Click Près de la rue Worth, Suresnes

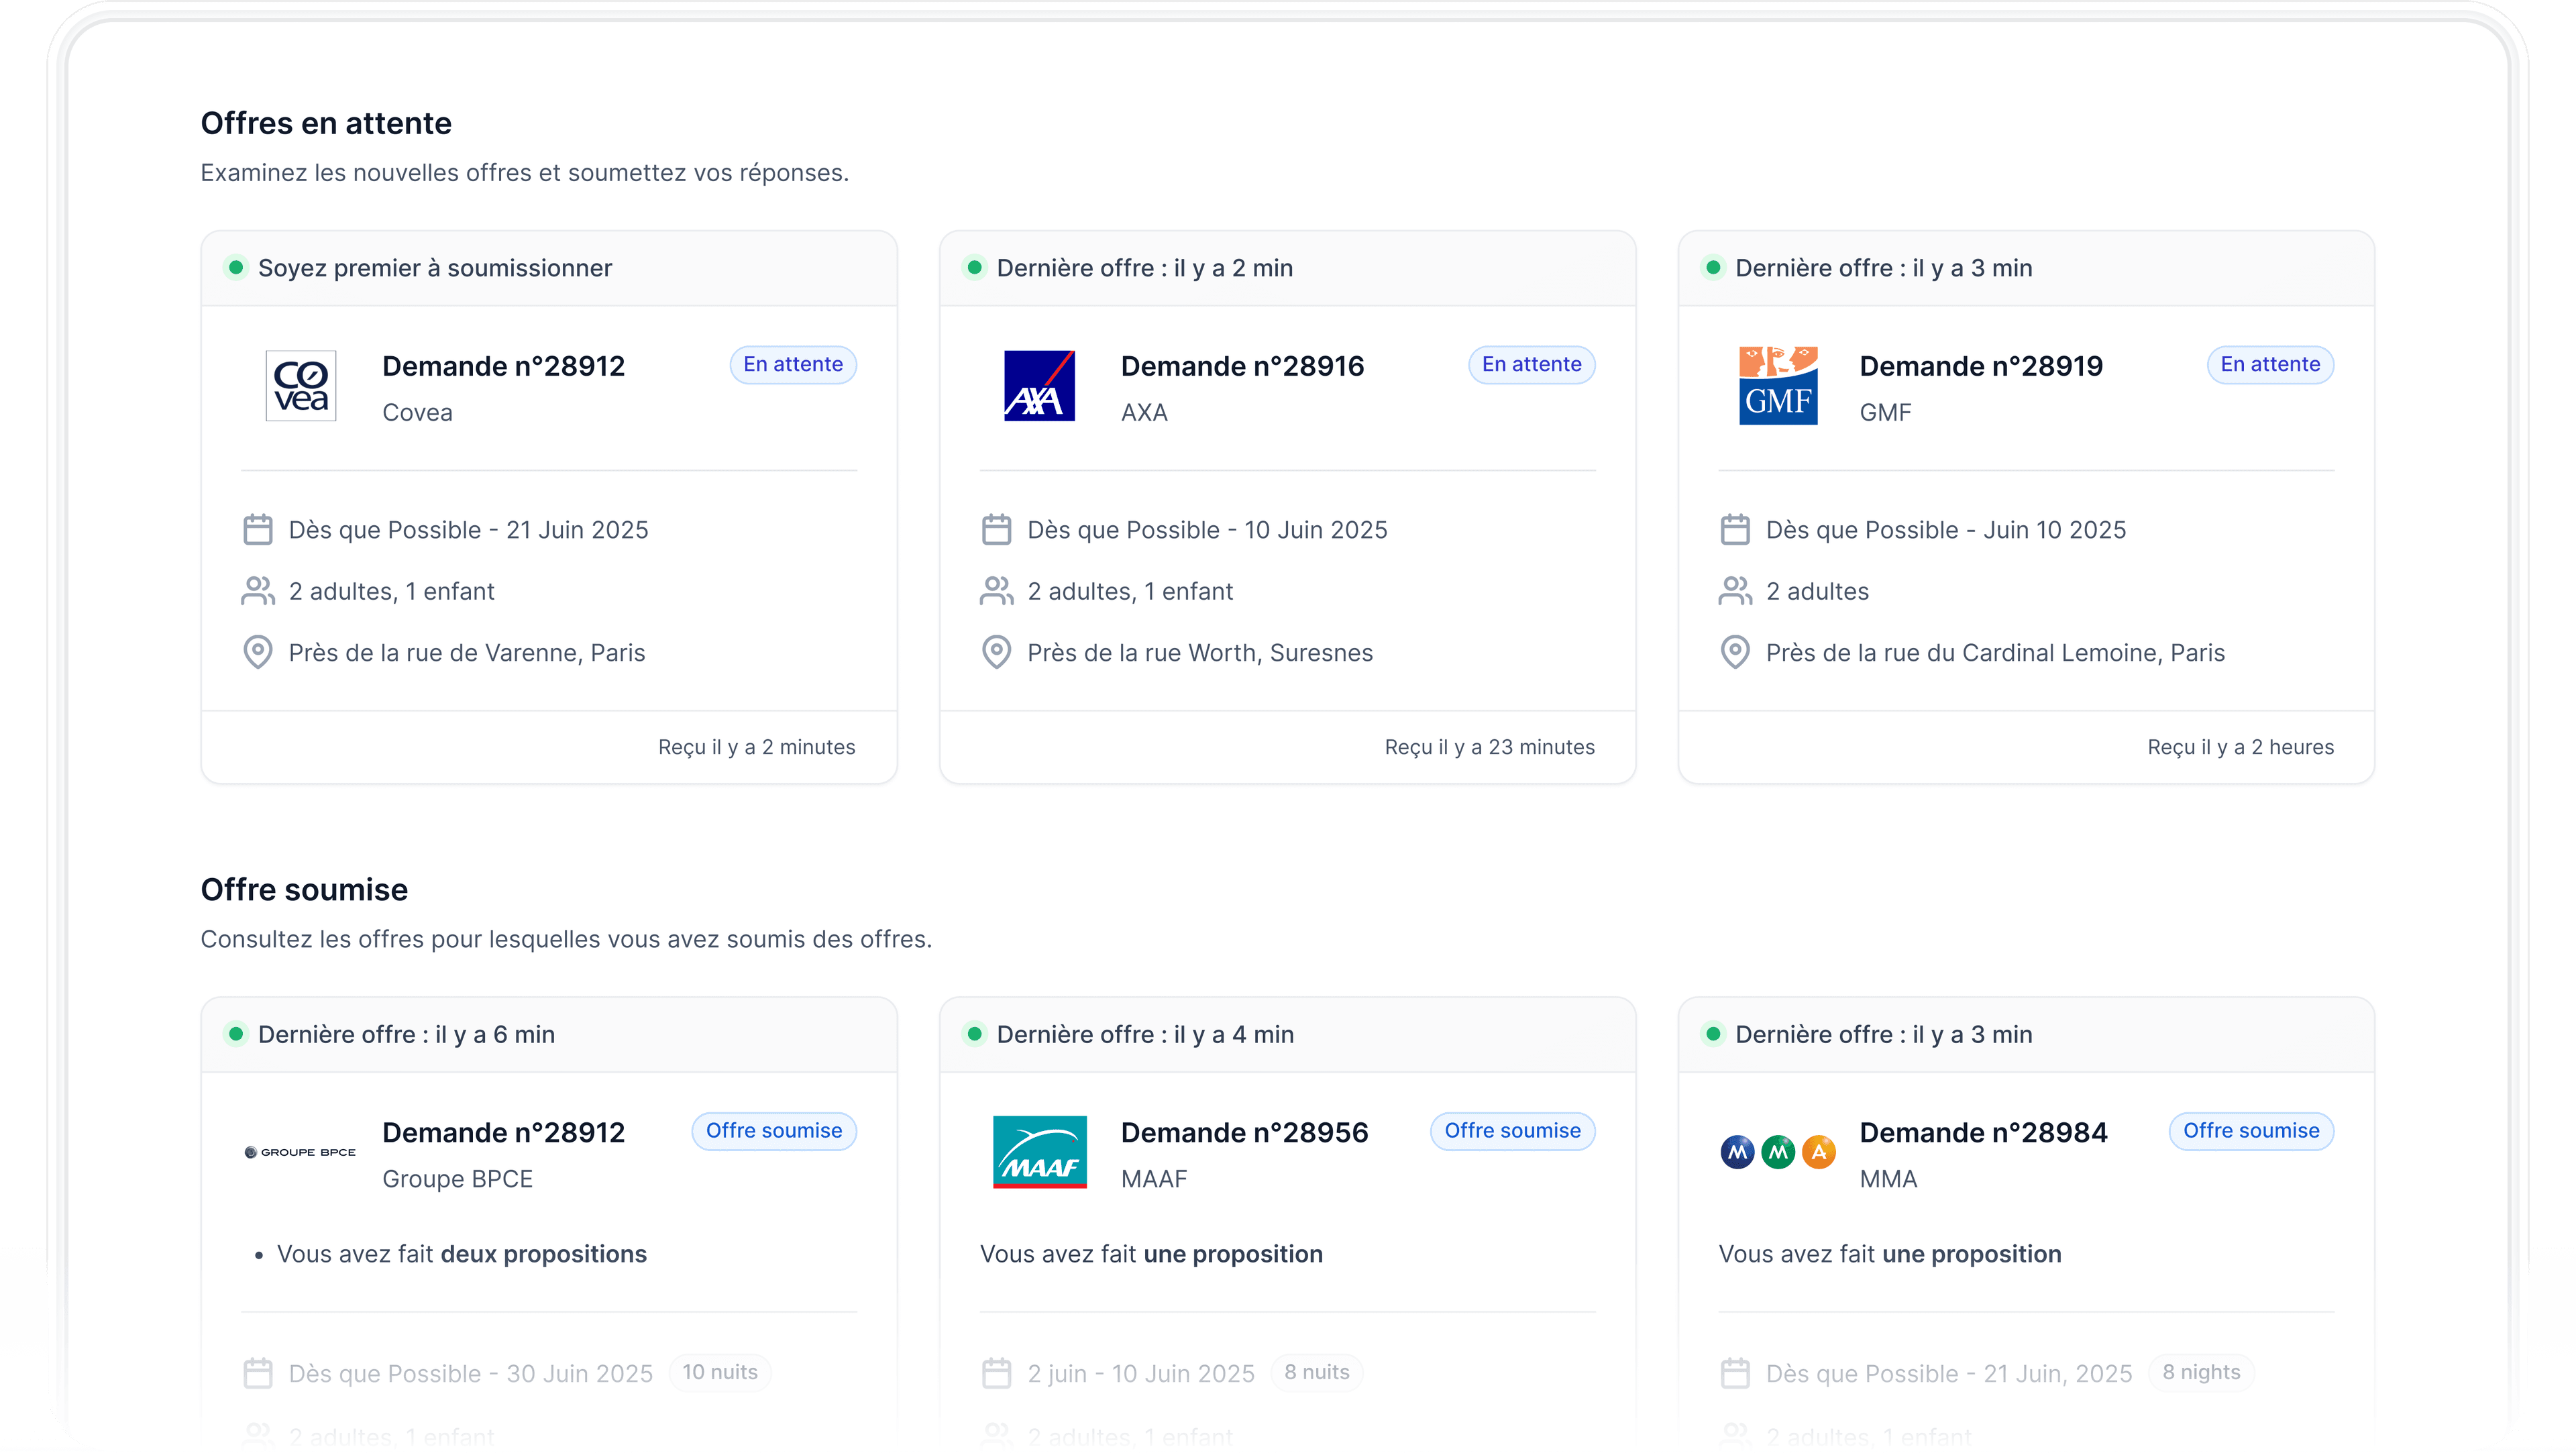1200,653
